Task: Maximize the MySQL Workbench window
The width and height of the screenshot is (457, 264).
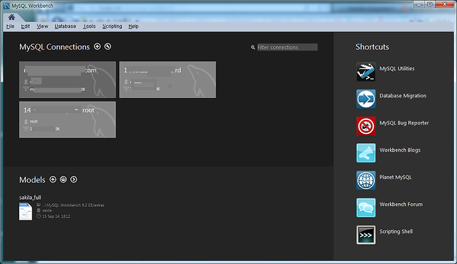Action: pos(430,4)
